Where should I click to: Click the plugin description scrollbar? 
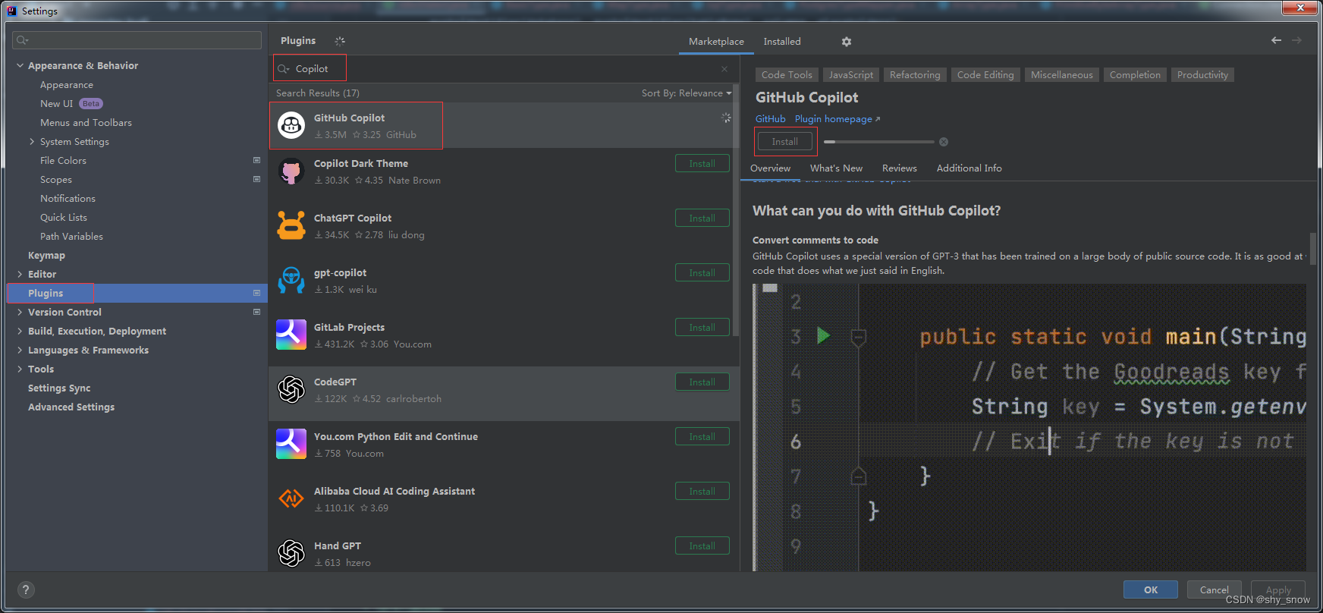point(1313,249)
